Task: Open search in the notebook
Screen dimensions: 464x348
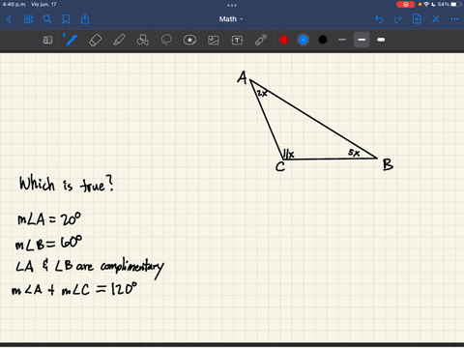Action: (47, 19)
